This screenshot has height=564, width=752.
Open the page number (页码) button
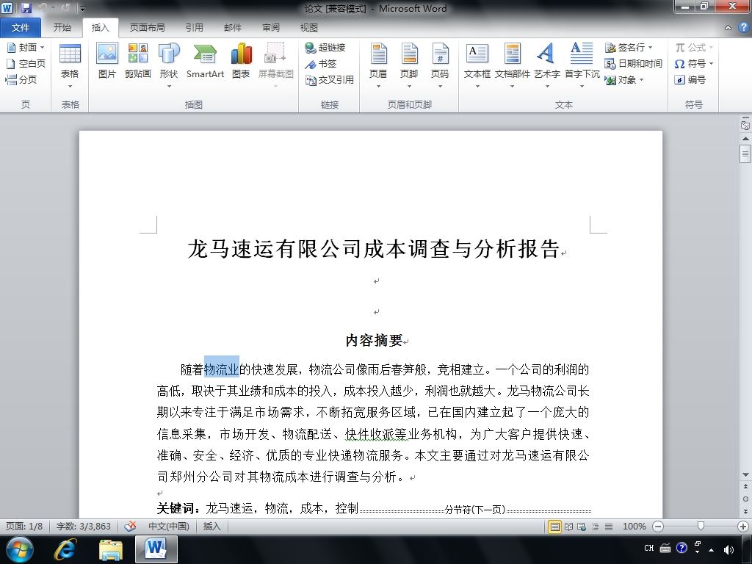coord(440,65)
